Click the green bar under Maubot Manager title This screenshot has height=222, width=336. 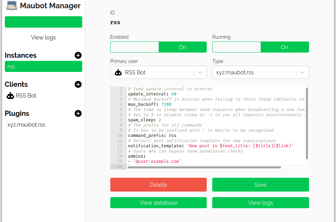[44, 22]
